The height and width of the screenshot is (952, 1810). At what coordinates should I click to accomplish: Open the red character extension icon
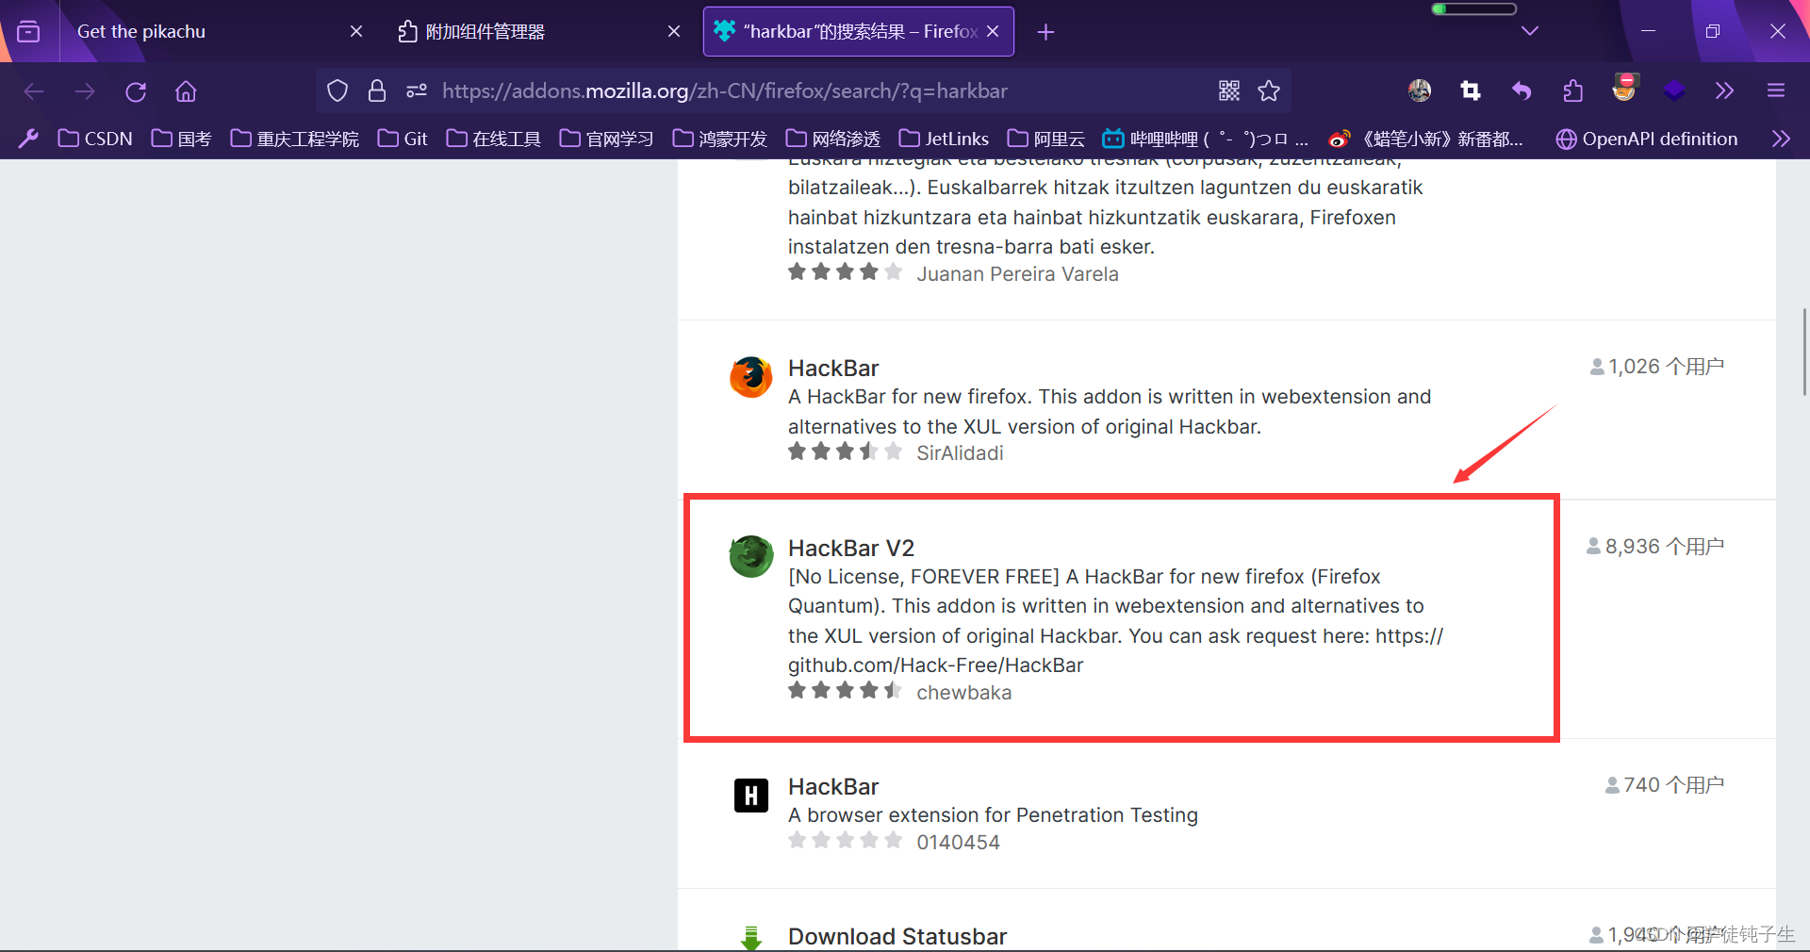coord(1624,88)
